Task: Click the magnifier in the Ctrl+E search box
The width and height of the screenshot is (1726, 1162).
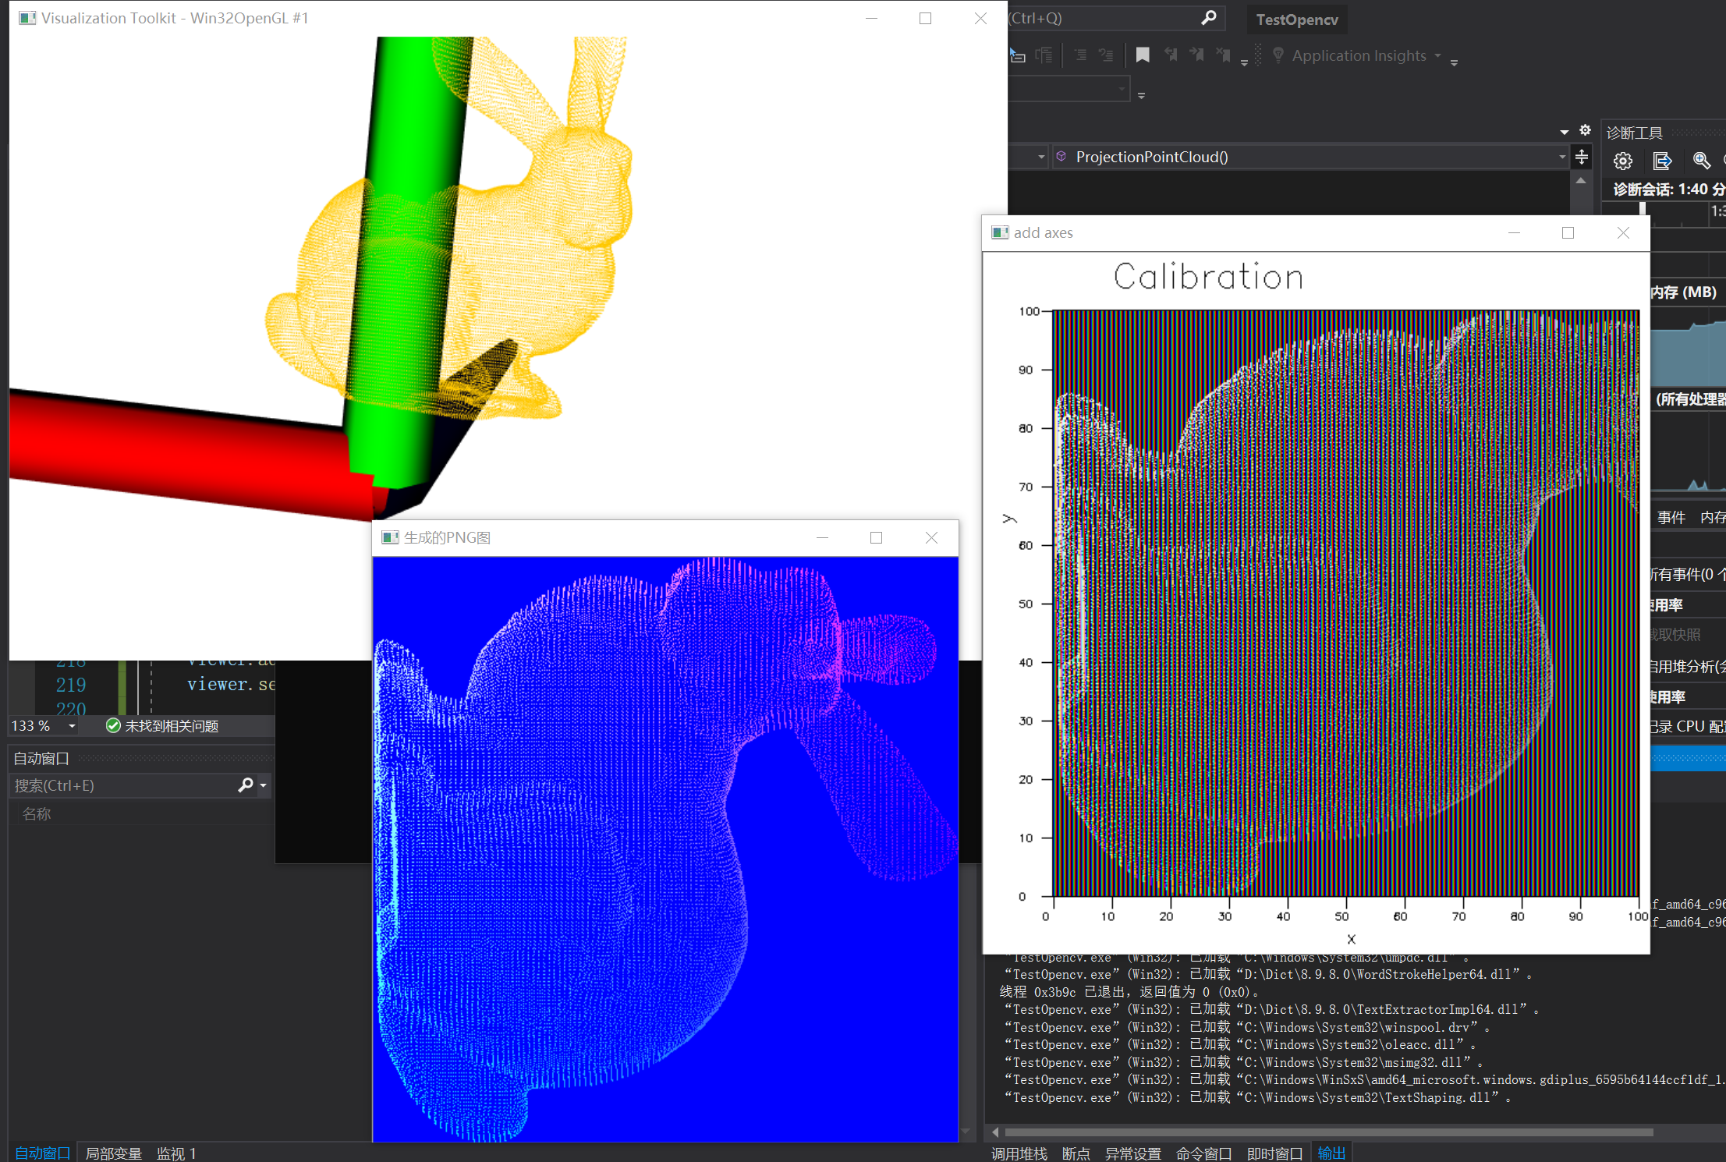Action: (x=246, y=785)
